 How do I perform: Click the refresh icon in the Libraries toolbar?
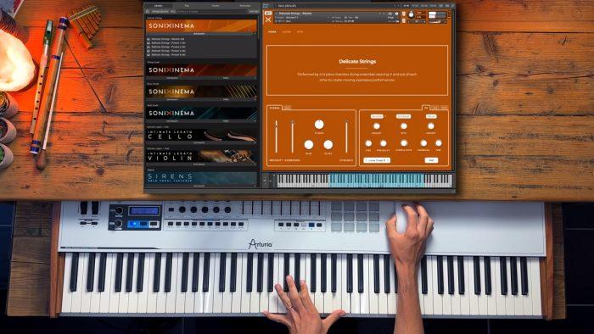click(148, 11)
